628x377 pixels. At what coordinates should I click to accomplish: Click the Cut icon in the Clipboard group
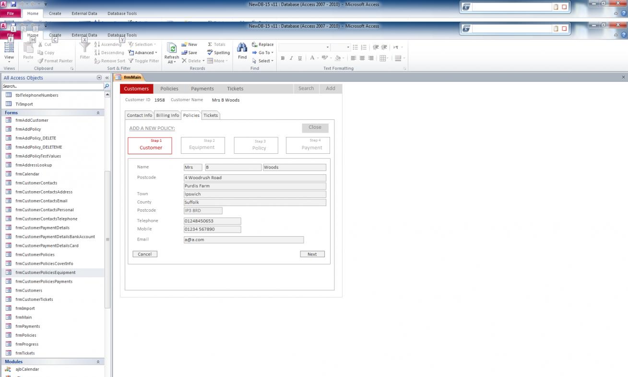pos(41,45)
